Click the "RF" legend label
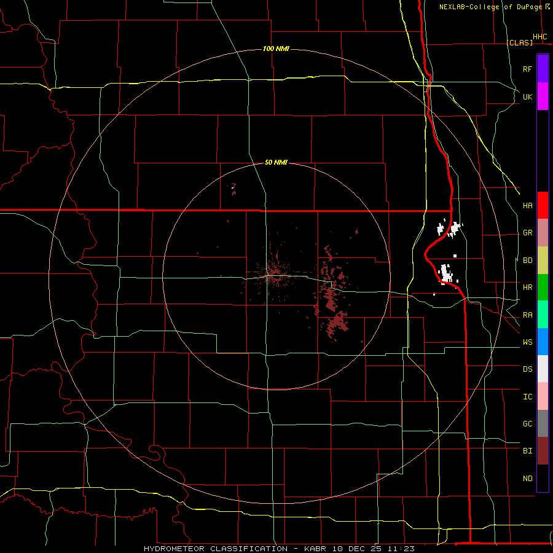This screenshot has width=553, height=553. pos(527,69)
